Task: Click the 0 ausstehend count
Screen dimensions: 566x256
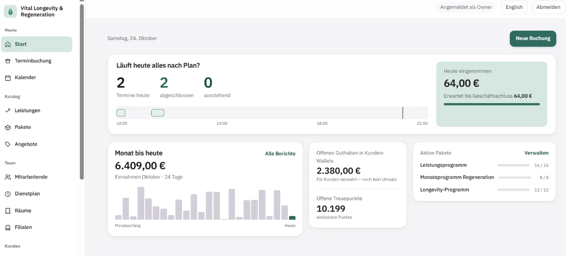Action: click(x=208, y=83)
